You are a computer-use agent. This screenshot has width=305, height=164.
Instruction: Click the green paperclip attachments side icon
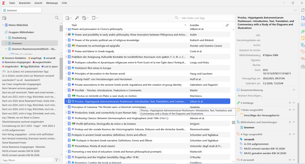(x=303, y=32)
